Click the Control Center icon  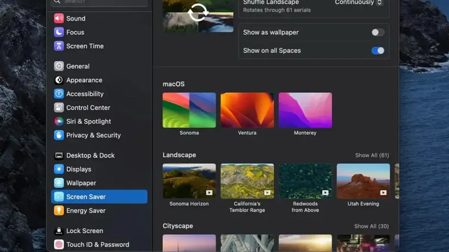[x=59, y=108]
